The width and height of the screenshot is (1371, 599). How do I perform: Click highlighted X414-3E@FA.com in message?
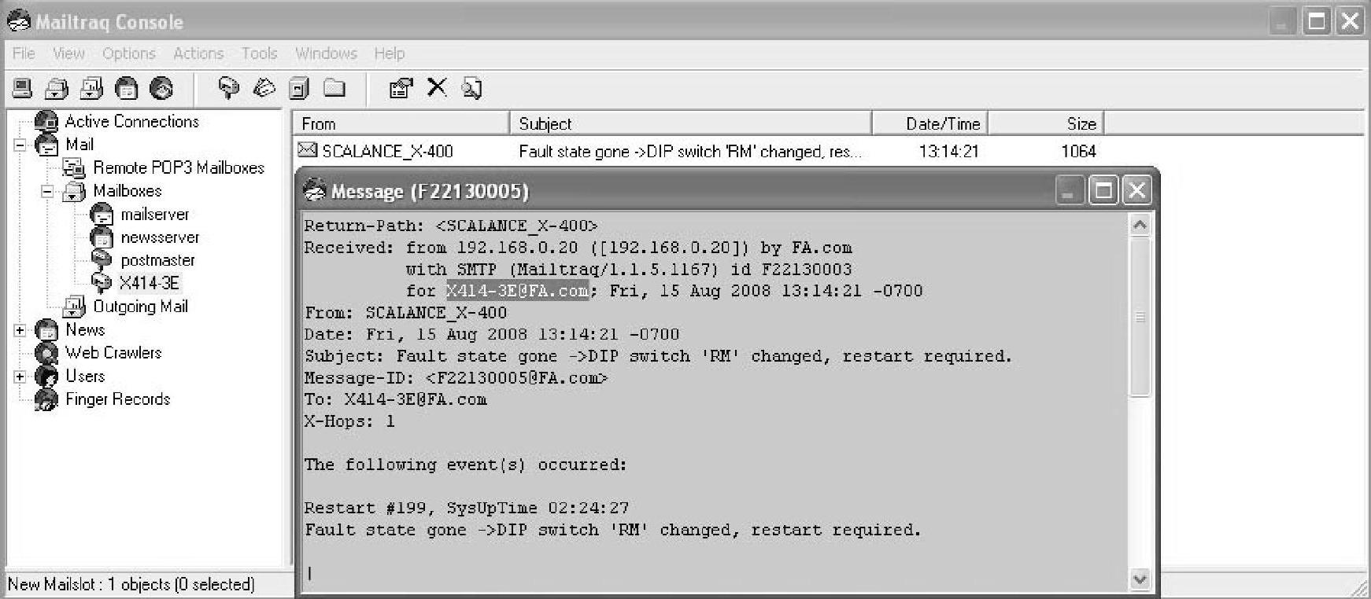pyautogui.click(x=517, y=291)
